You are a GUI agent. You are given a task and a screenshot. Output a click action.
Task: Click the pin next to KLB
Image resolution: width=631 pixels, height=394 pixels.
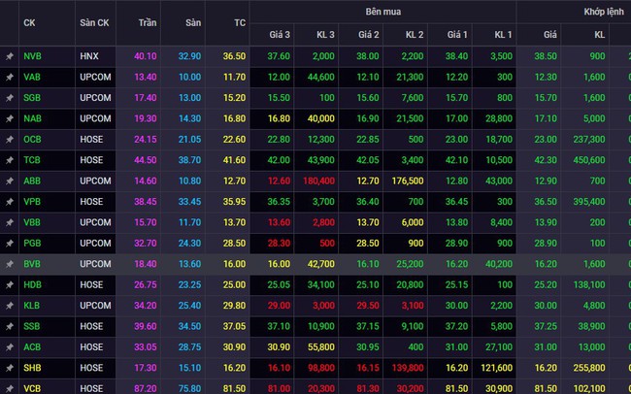coord(10,306)
